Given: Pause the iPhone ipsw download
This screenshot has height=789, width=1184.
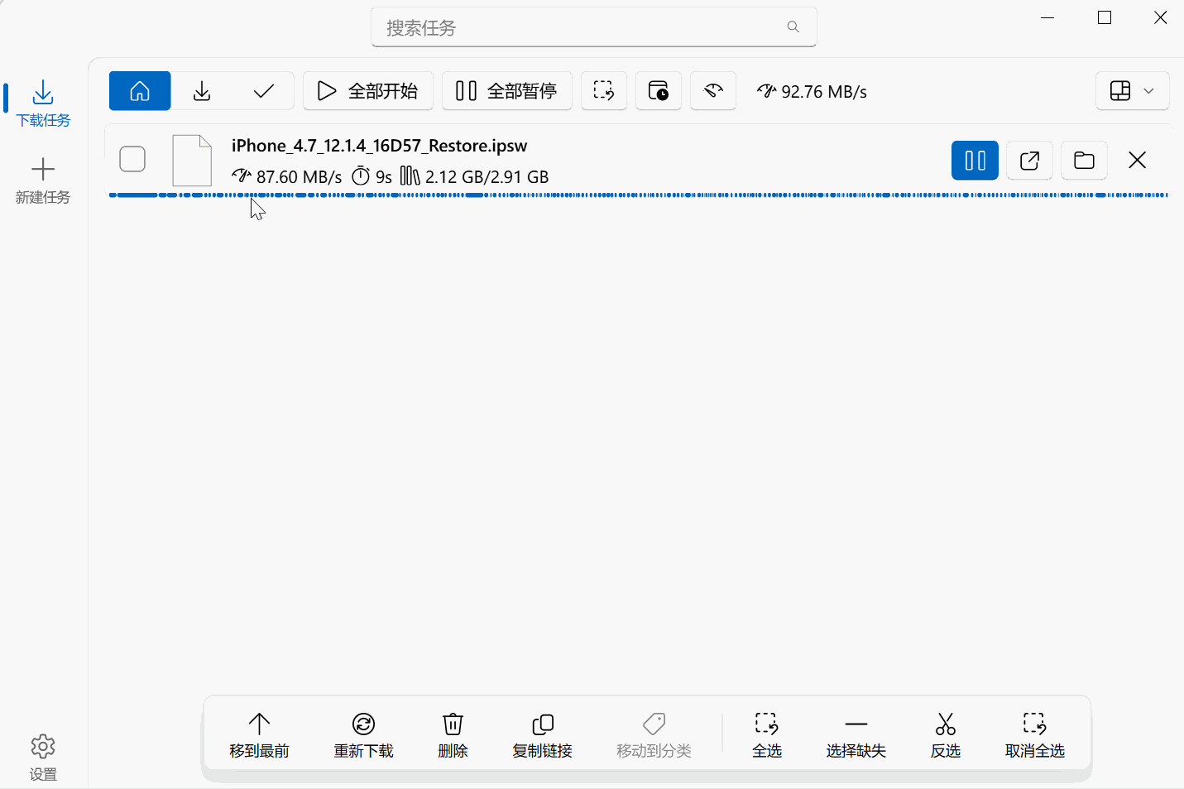Looking at the screenshot, I should 975,161.
